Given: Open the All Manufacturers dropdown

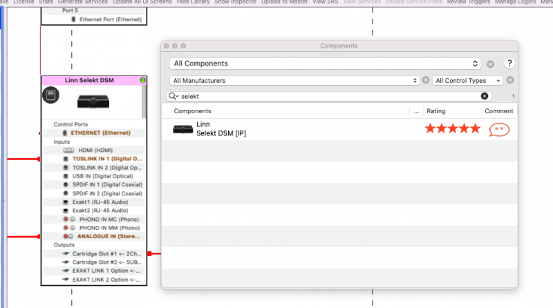Looking at the screenshot, I should 294,81.
